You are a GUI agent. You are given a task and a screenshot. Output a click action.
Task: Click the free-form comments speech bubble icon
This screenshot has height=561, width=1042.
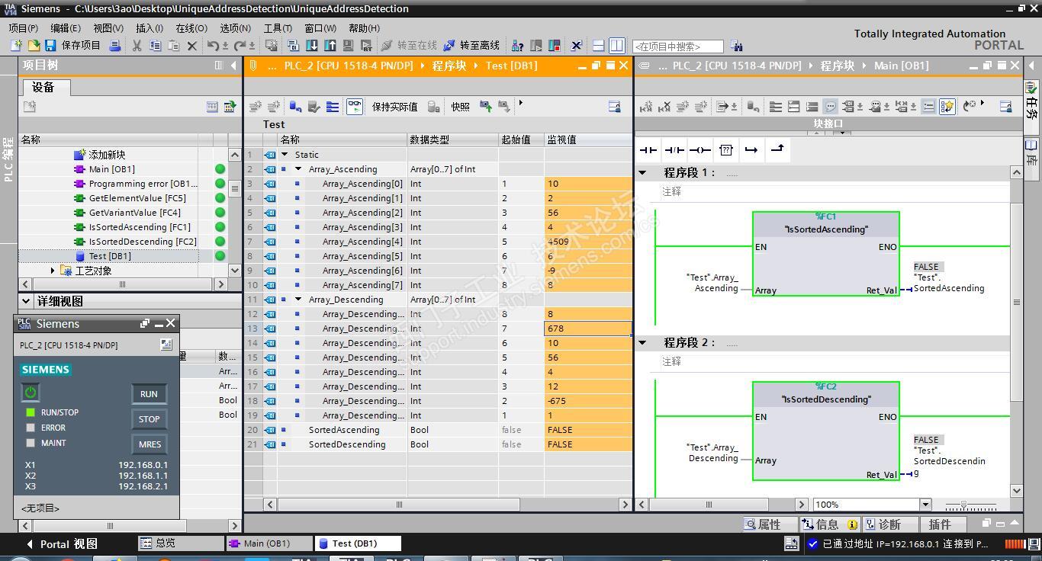tap(831, 107)
